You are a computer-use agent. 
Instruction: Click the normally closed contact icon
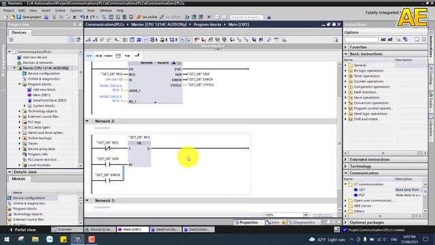pos(99,56)
